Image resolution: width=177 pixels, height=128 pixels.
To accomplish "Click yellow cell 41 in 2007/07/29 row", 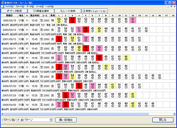I will 133,95.
